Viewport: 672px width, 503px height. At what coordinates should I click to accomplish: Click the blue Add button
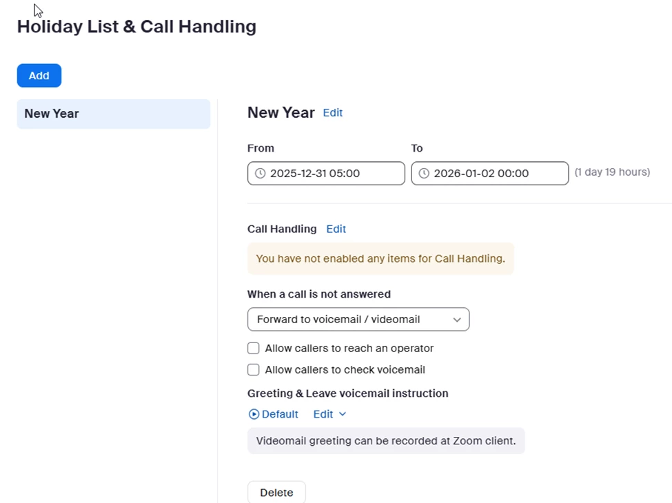coord(39,76)
